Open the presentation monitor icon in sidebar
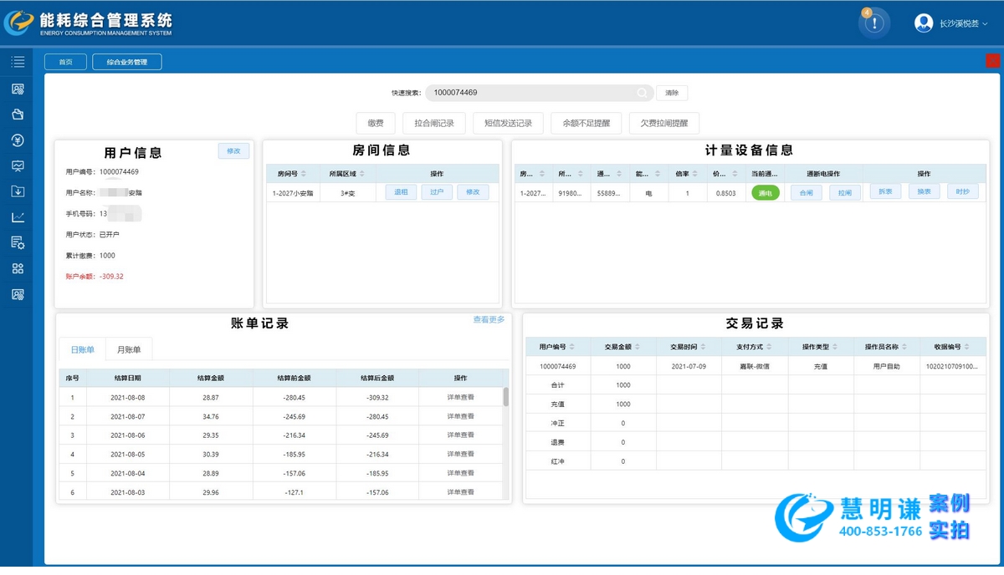 (x=18, y=165)
